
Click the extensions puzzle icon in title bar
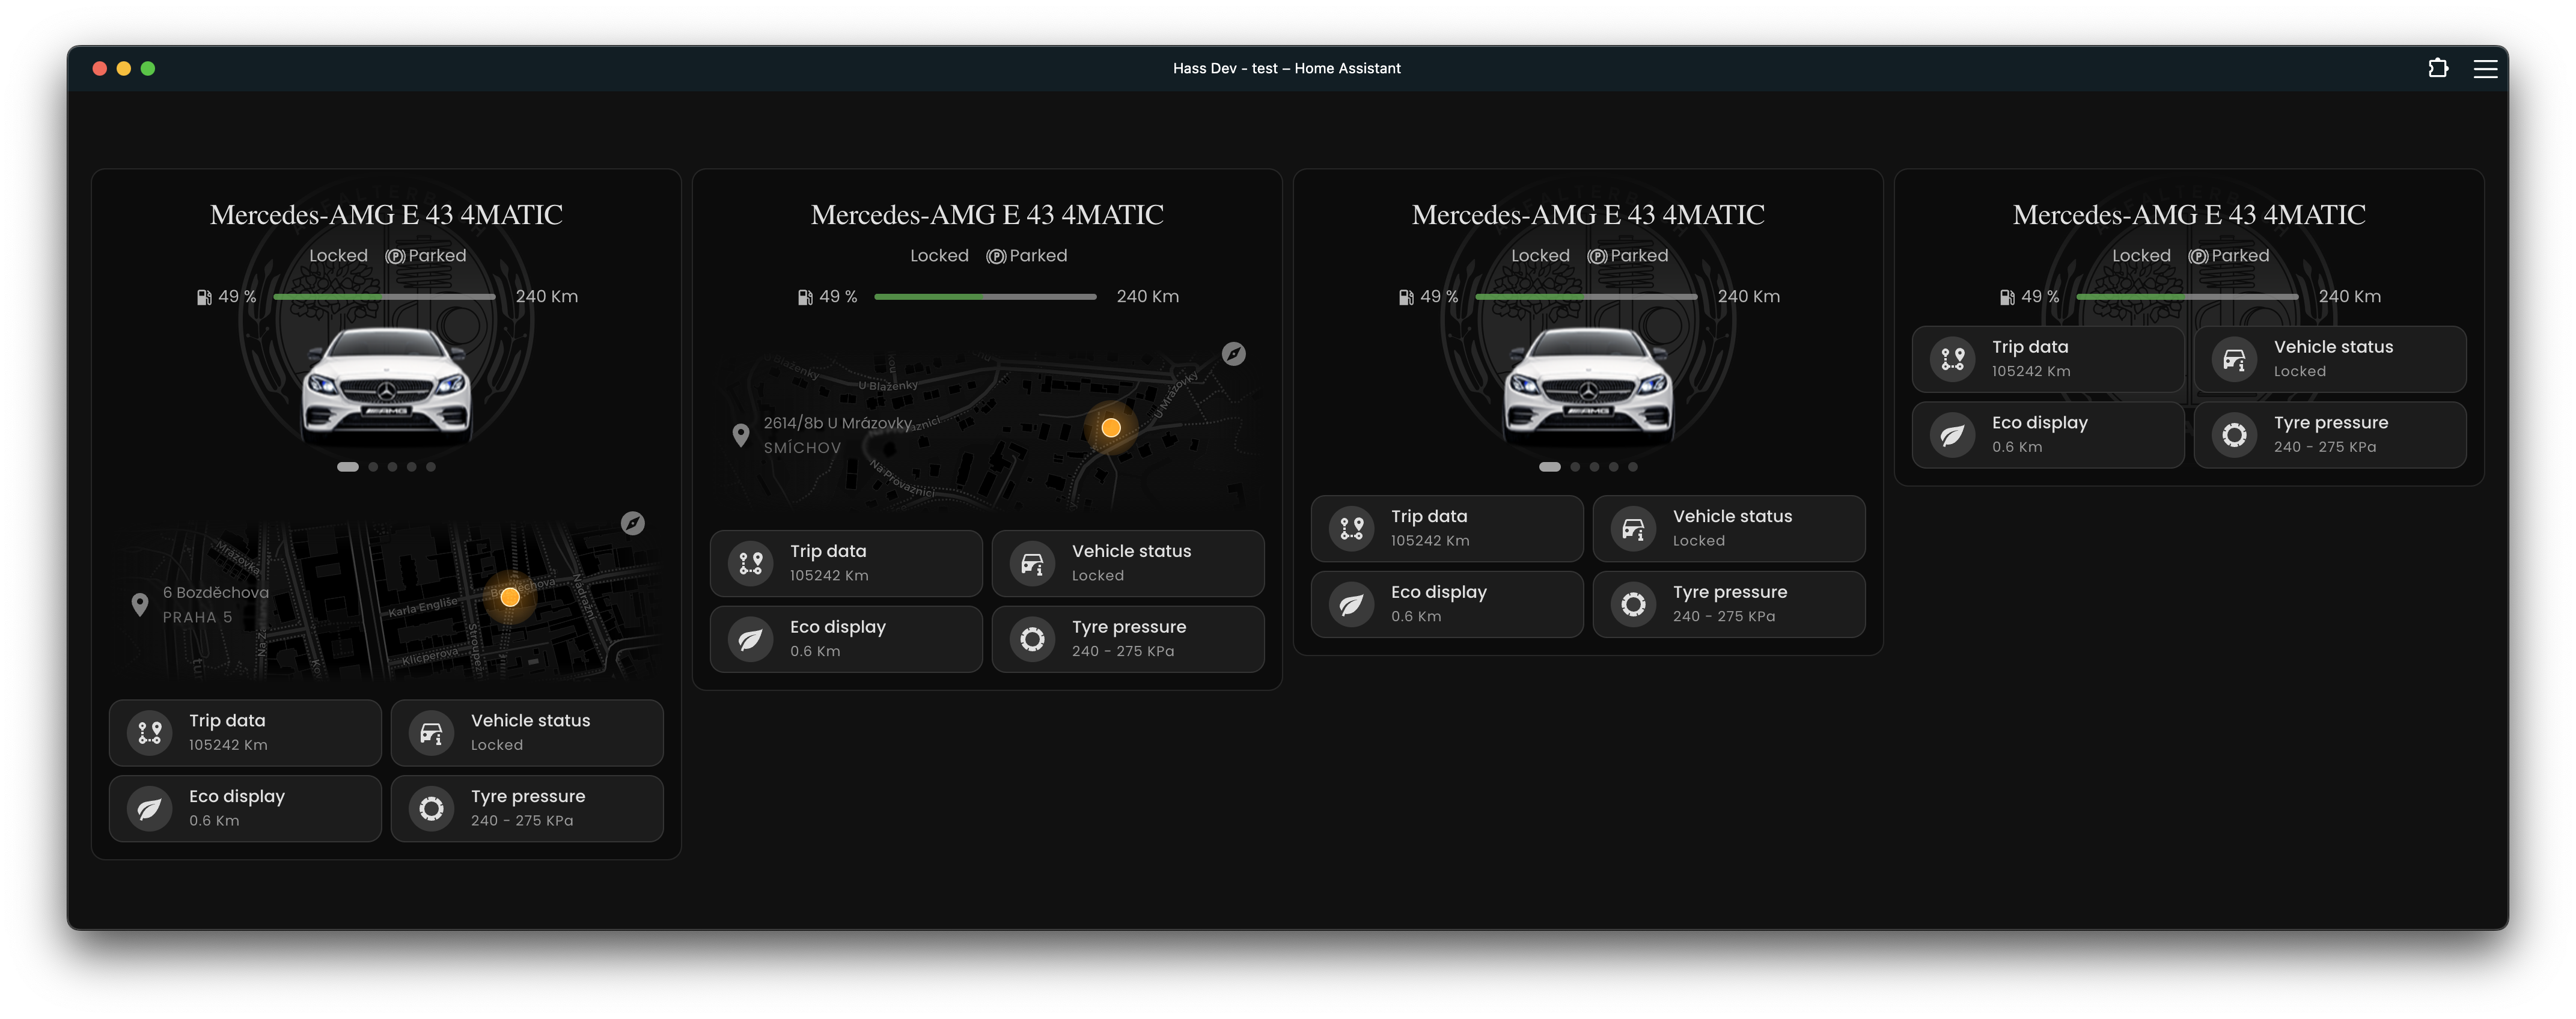[2438, 68]
